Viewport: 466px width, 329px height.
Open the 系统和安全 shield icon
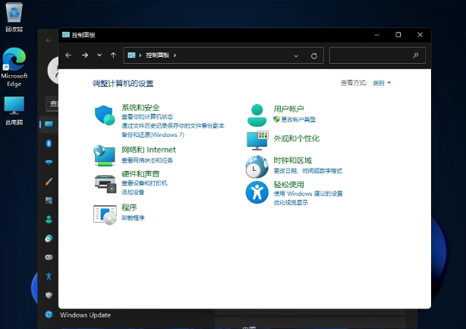click(105, 115)
